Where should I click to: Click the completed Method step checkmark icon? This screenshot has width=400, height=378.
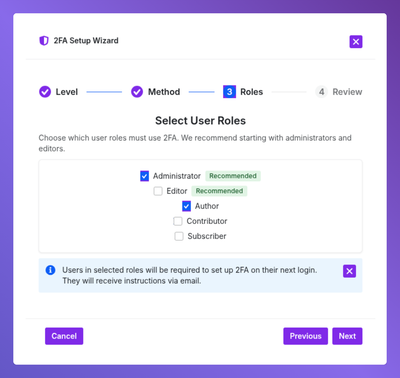pos(137,92)
